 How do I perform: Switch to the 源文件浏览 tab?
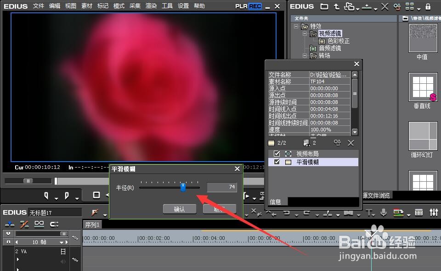(x=376, y=195)
